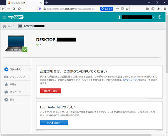Image resolution: width=168 pixels, height=136 pixels.
Task: Click the vertical page scrollbar
Action: pyautogui.click(x=167, y=44)
